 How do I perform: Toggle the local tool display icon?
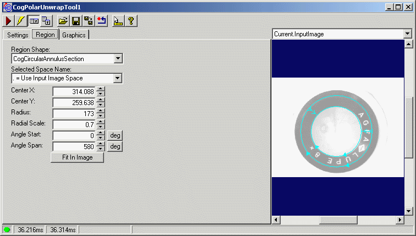[x=34, y=21]
